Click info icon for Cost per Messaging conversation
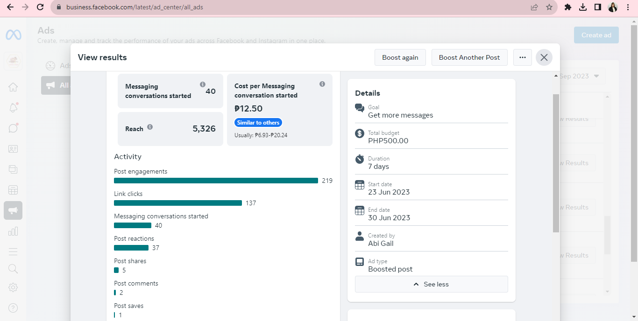Screen dimensions: 638x321 (x=322, y=84)
